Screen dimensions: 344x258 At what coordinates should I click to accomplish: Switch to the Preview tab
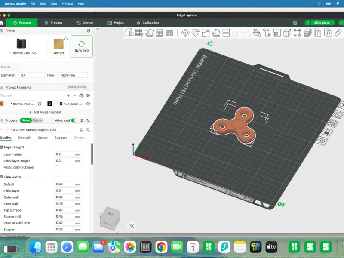(x=53, y=23)
